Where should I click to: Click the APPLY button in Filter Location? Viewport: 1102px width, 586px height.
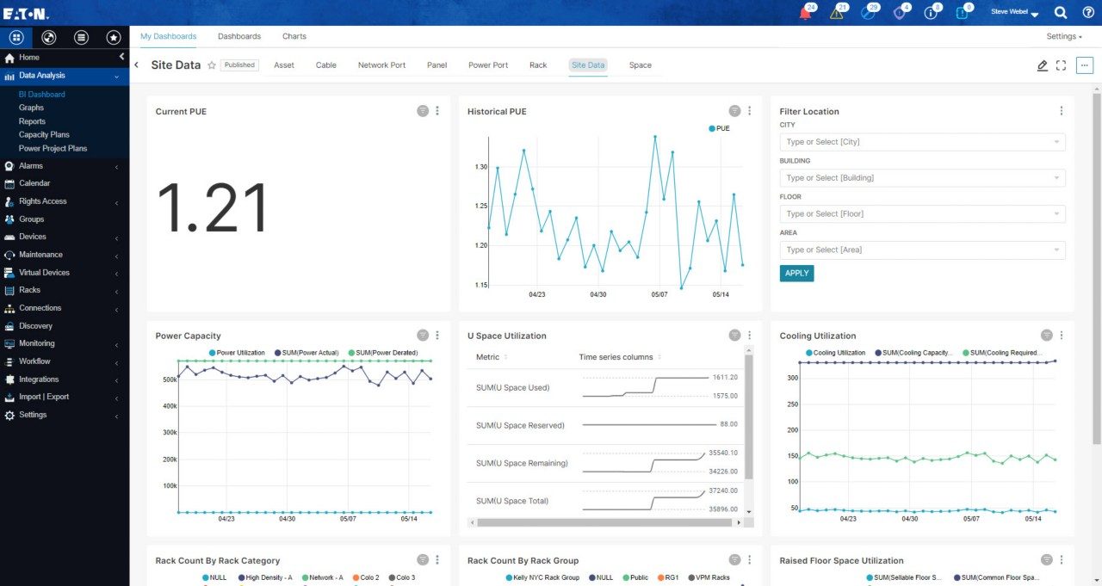(x=796, y=272)
